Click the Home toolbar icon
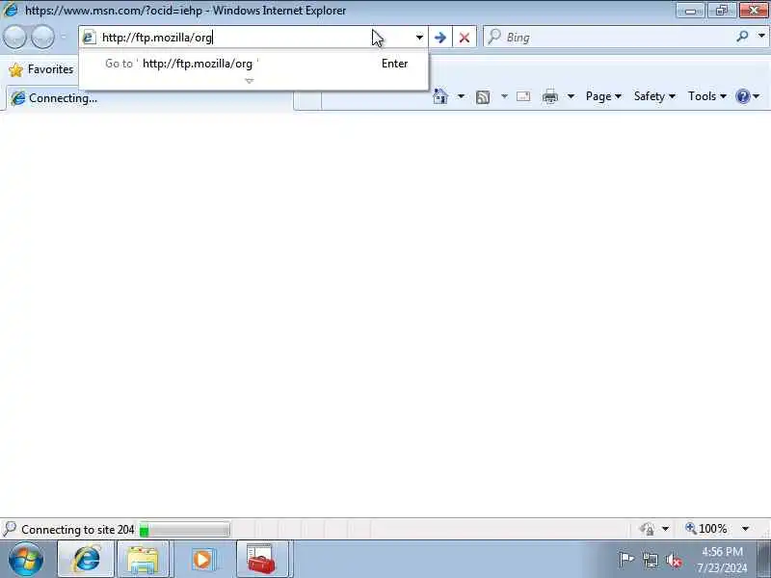 click(x=440, y=96)
